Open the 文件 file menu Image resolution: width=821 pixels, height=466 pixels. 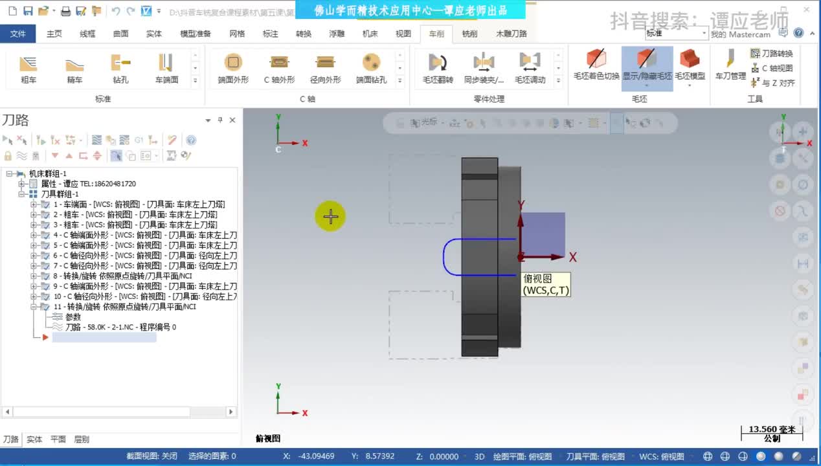(18, 34)
